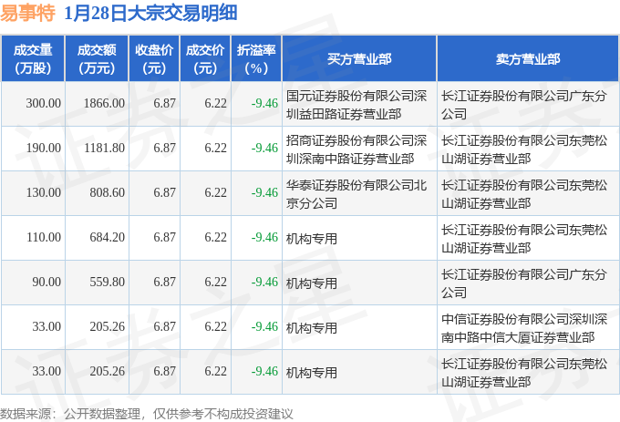The image size is (620, 422).
Task: Click the -9.46 discount rate in the 90.00 row
Action: [265, 283]
